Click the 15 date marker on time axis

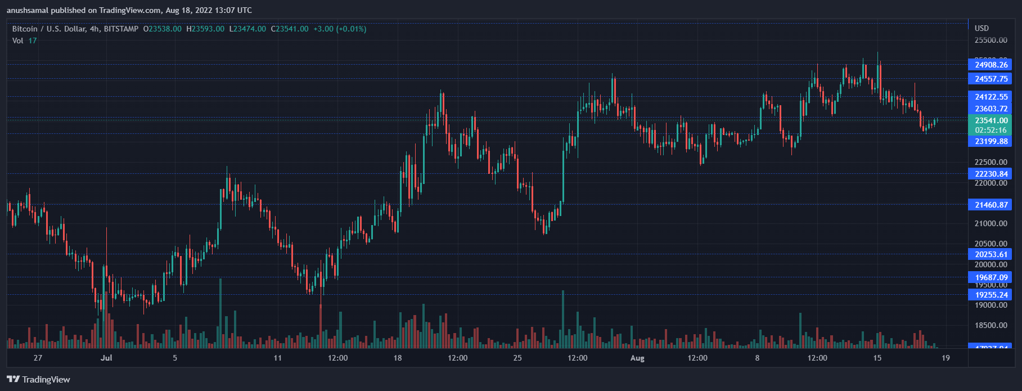pos(877,358)
